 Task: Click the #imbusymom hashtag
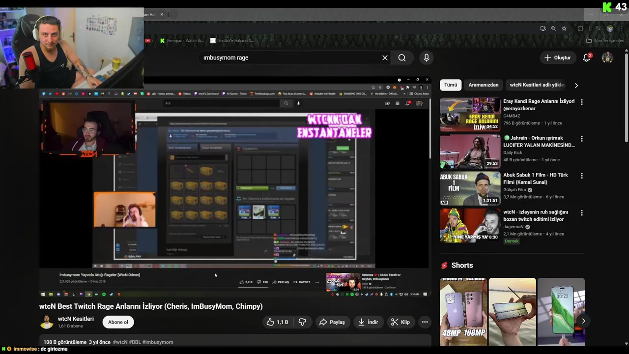[158, 342]
